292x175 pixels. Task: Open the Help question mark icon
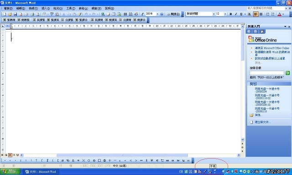pyautogui.click(x=162, y=14)
